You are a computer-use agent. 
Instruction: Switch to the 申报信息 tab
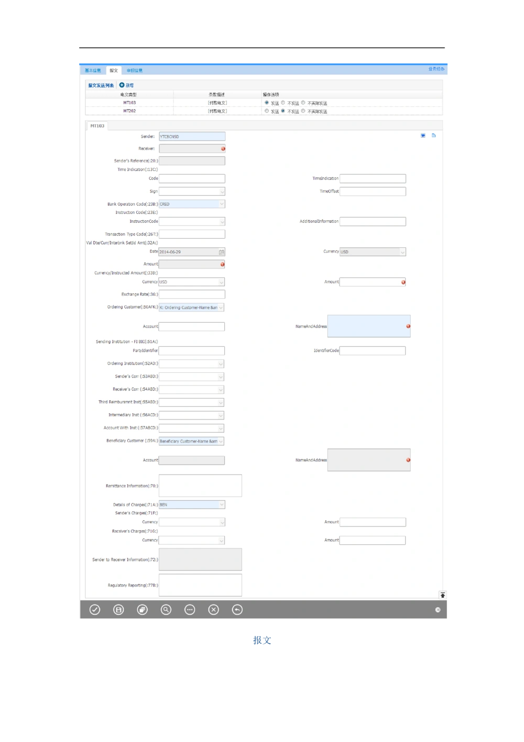(135, 70)
